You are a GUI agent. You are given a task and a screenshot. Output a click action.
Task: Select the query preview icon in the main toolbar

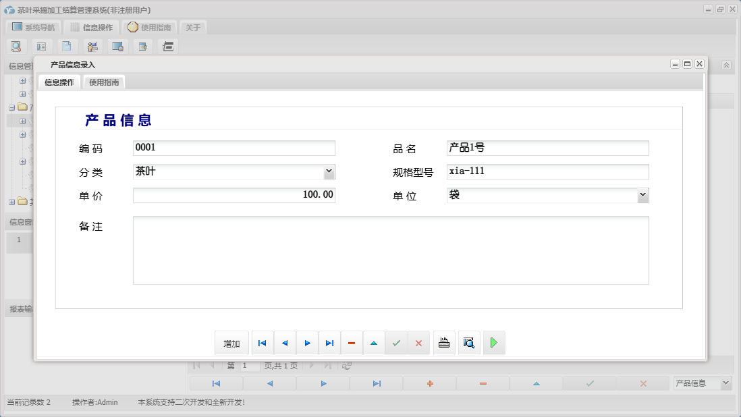(16, 47)
